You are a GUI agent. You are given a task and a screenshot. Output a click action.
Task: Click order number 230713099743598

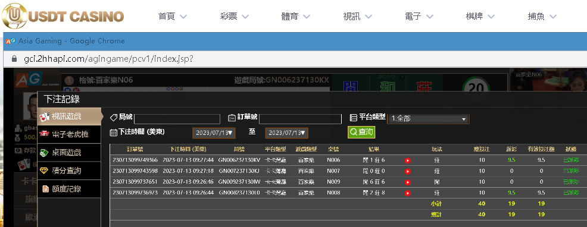click(135, 171)
